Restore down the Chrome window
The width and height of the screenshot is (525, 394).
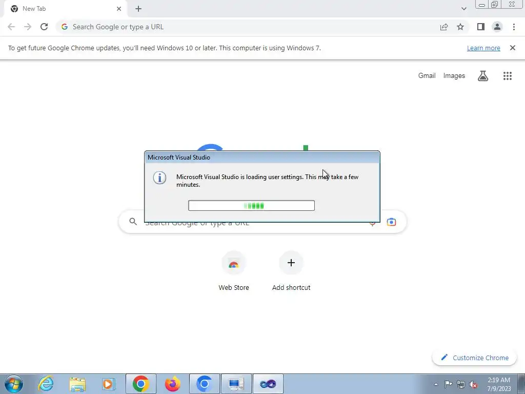(x=495, y=5)
